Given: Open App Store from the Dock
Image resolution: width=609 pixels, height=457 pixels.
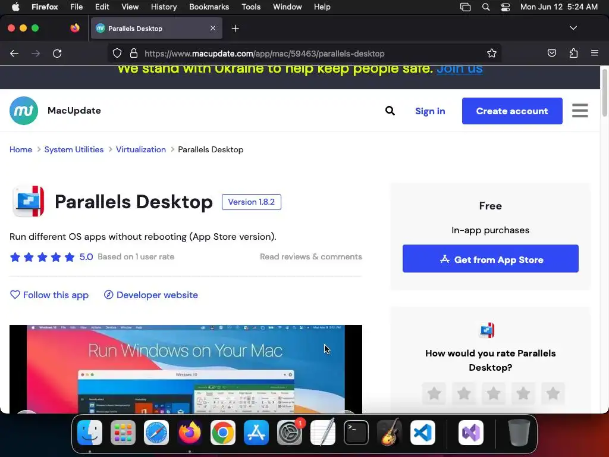Looking at the screenshot, I should pos(256,433).
